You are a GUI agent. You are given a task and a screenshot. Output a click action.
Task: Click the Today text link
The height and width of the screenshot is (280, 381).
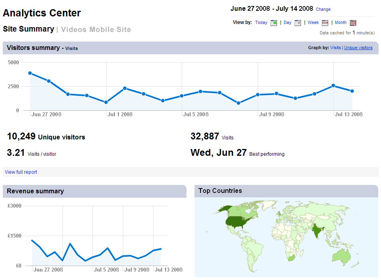(x=261, y=23)
